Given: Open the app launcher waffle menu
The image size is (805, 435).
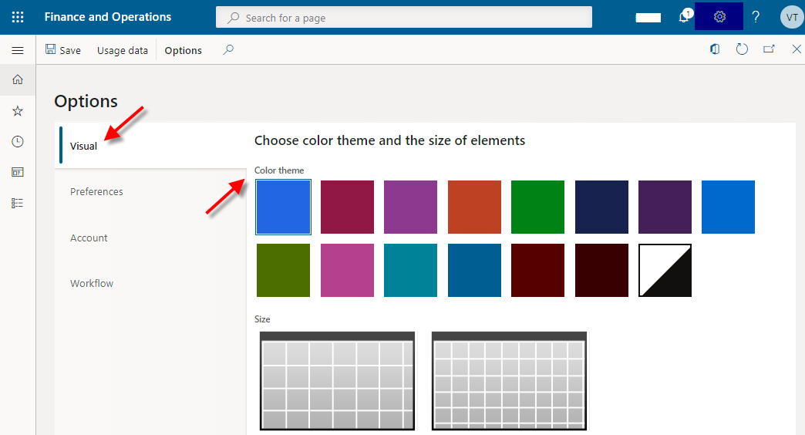Looking at the screenshot, I should coord(18,17).
